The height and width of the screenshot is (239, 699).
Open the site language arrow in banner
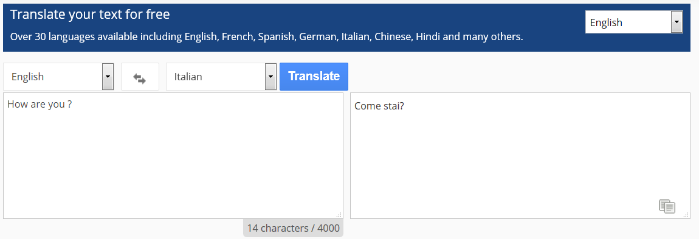click(x=677, y=23)
